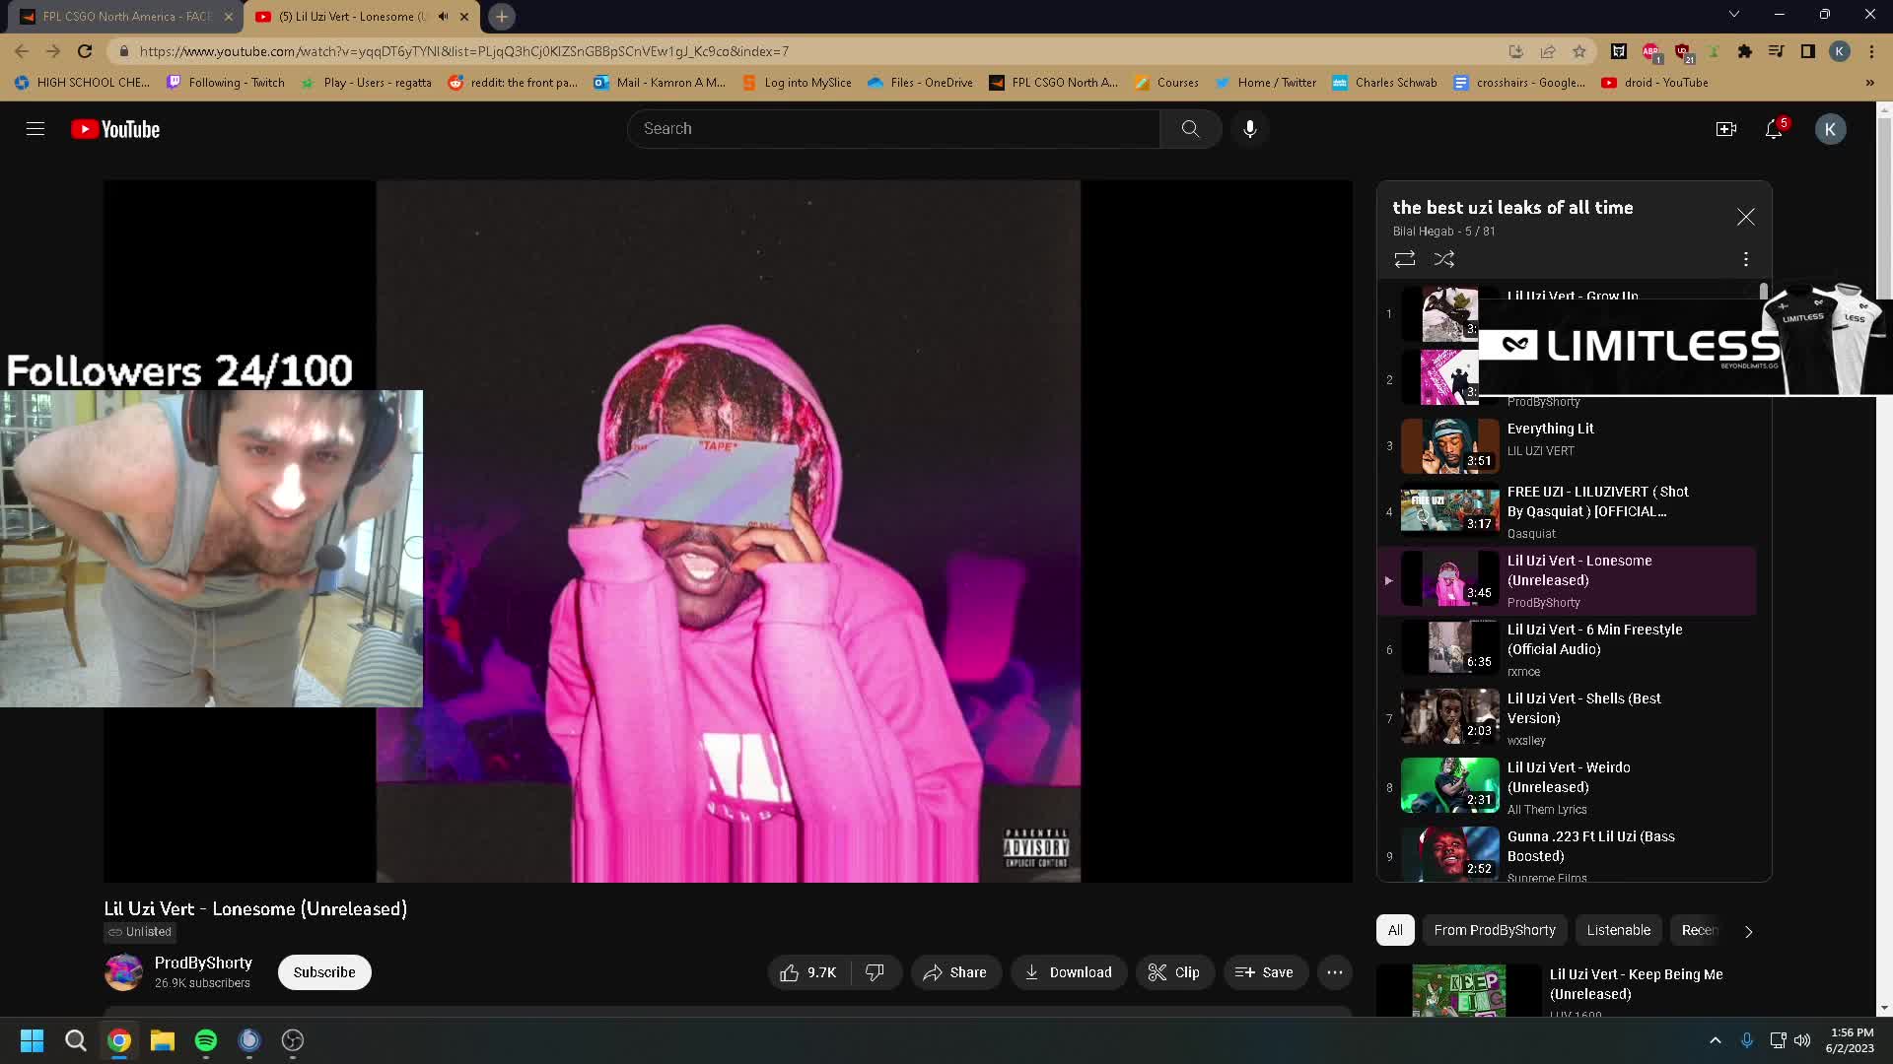Open the ProdByShorty channel avatar
This screenshot has height=1064, width=1893.
[x=124, y=972]
